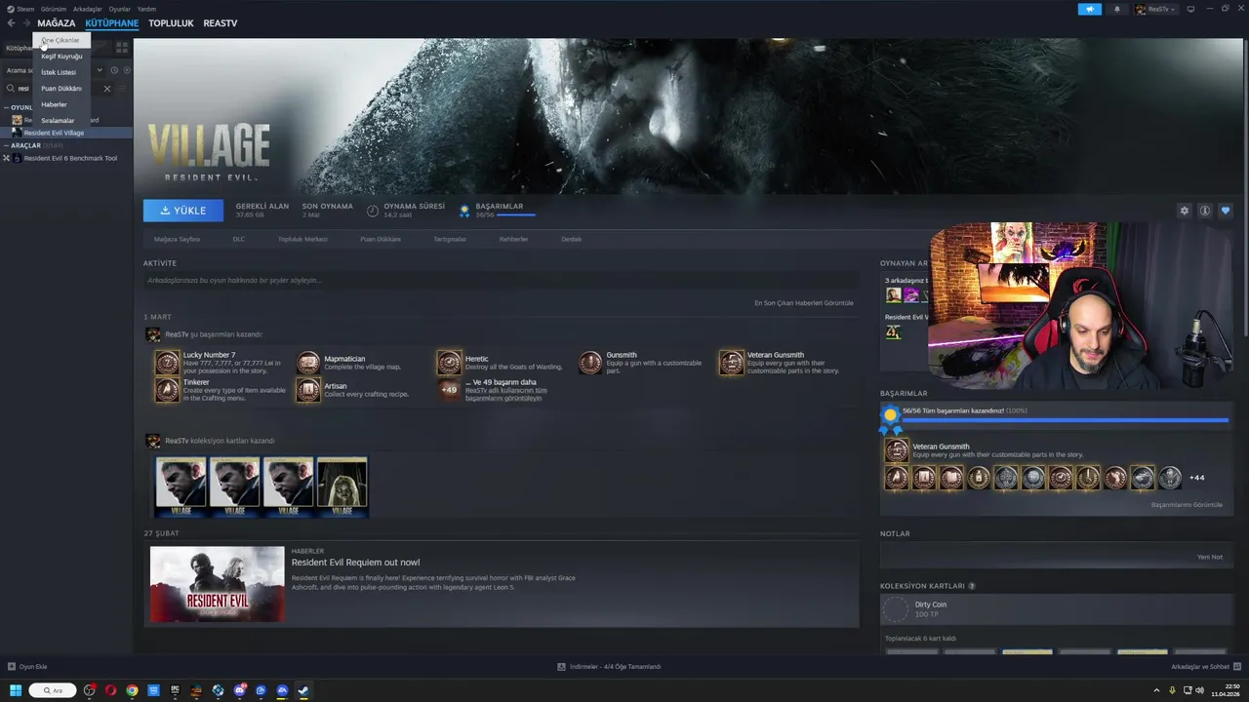Select İstek Listesi from the Mağaza dropdown

click(61, 72)
